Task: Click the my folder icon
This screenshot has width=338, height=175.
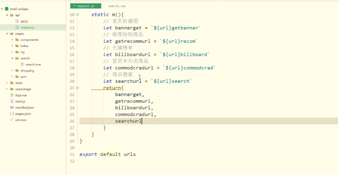Action: (x=17, y=52)
